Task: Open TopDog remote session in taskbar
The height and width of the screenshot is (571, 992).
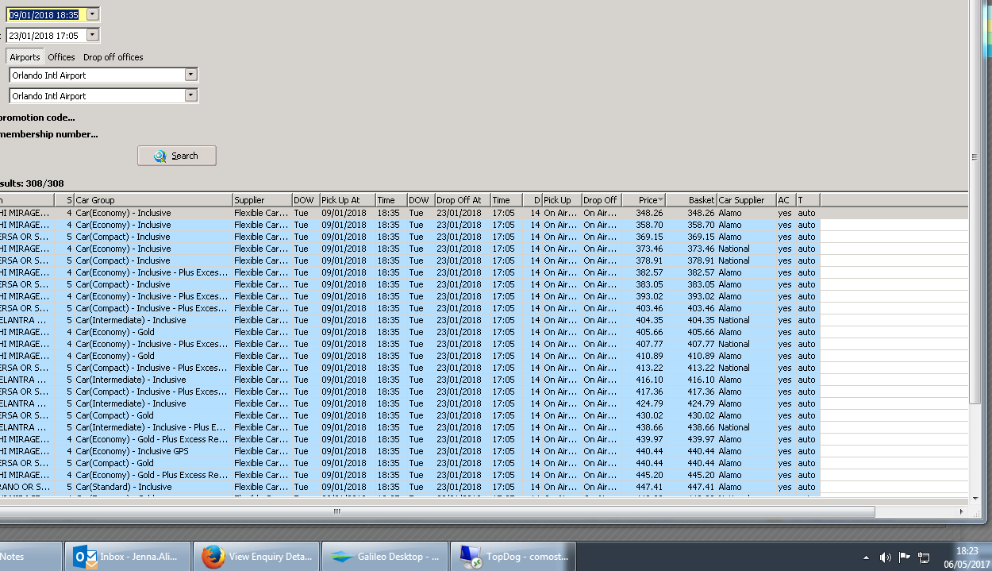Action: tap(513, 557)
